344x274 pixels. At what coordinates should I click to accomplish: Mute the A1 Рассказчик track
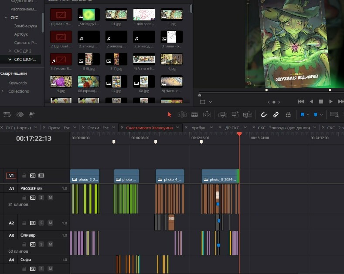coord(50,197)
